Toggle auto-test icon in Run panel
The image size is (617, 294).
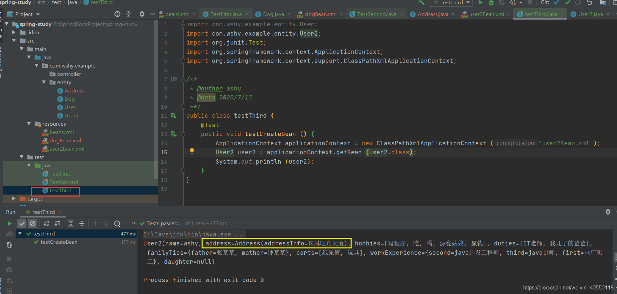[9, 245]
